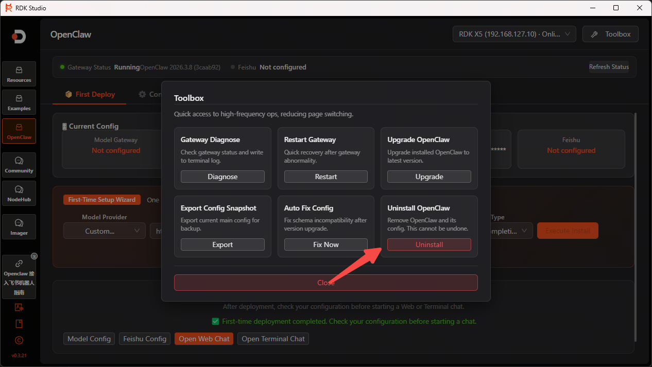Click the copyright icon in sidebar
The width and height of the screenshot is (652, 367).
tap(19, 340)
